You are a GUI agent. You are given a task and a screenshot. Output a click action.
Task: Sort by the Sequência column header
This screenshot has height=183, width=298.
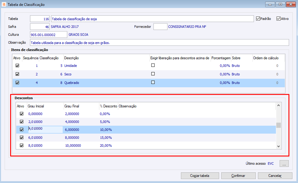[x=31, y=58]
